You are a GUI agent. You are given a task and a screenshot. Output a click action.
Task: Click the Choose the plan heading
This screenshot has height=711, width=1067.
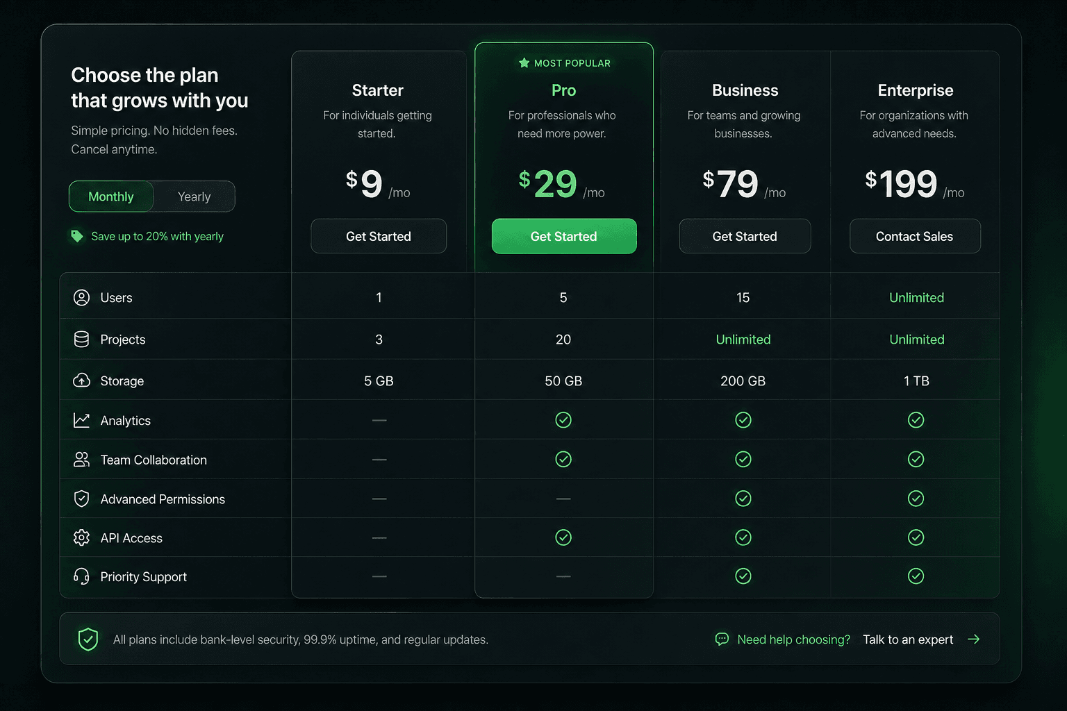(x=160, y=87)
